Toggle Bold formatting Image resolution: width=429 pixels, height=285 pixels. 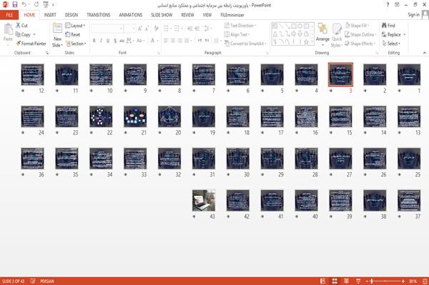click(x=94, y=41)
